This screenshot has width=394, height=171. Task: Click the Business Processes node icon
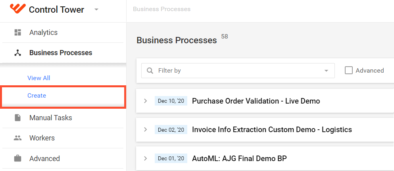pos(17,53)
